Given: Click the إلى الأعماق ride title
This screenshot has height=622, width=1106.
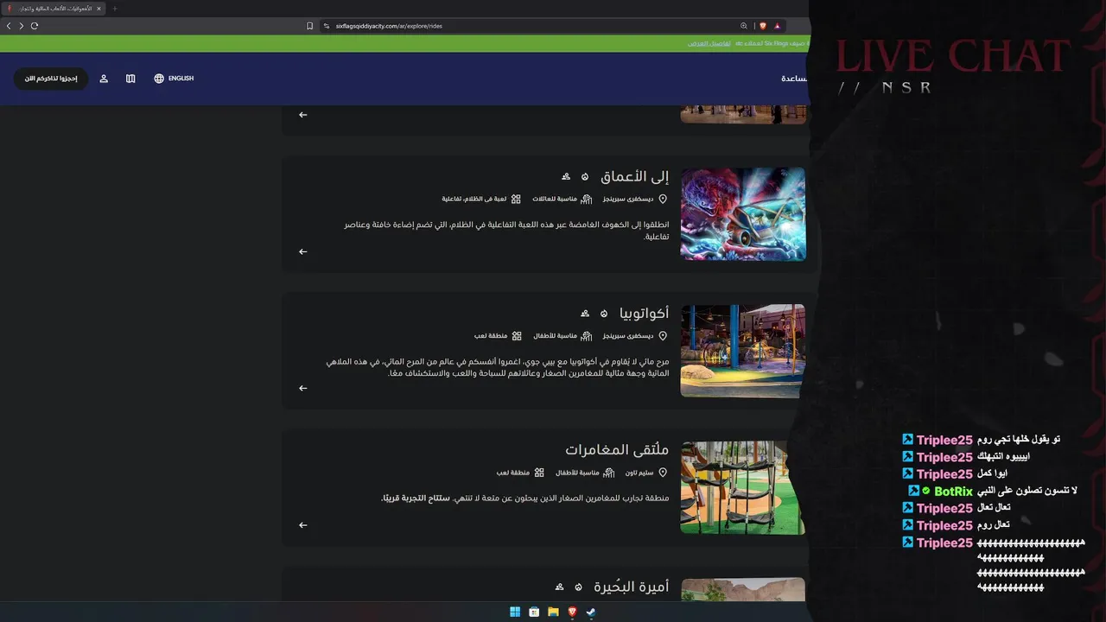Looking at the screenshot, I should click(x=634, y=176).
